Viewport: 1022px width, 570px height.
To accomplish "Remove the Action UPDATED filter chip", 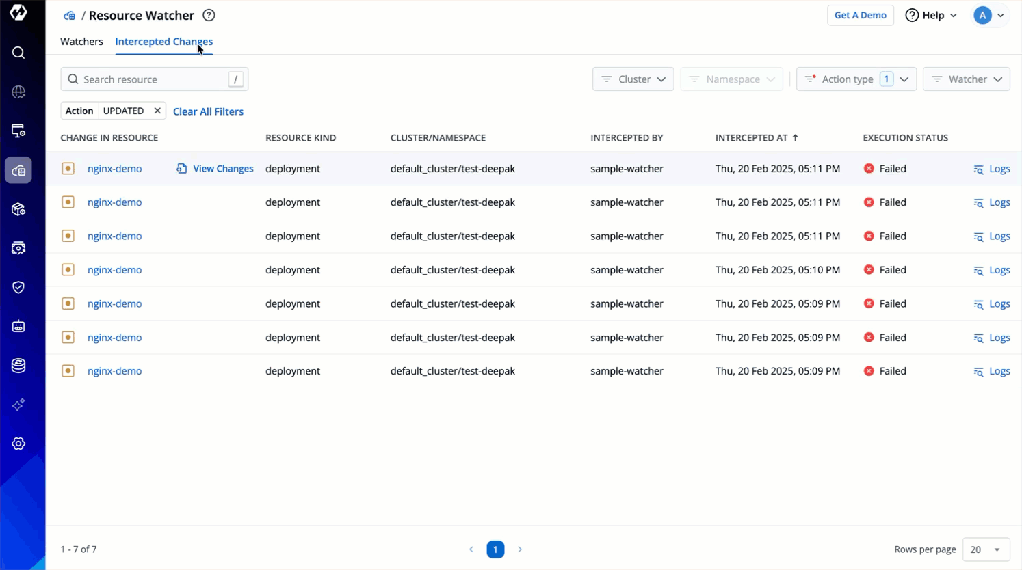I will pyautogui.click(x=157, y=111).
